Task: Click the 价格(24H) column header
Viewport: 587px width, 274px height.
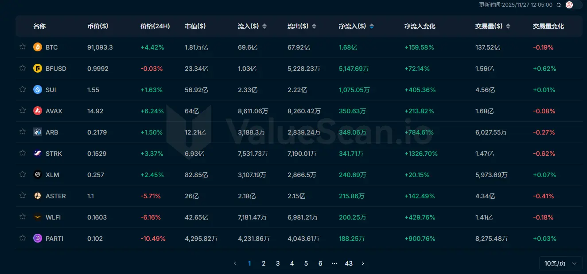Action: 155,26
